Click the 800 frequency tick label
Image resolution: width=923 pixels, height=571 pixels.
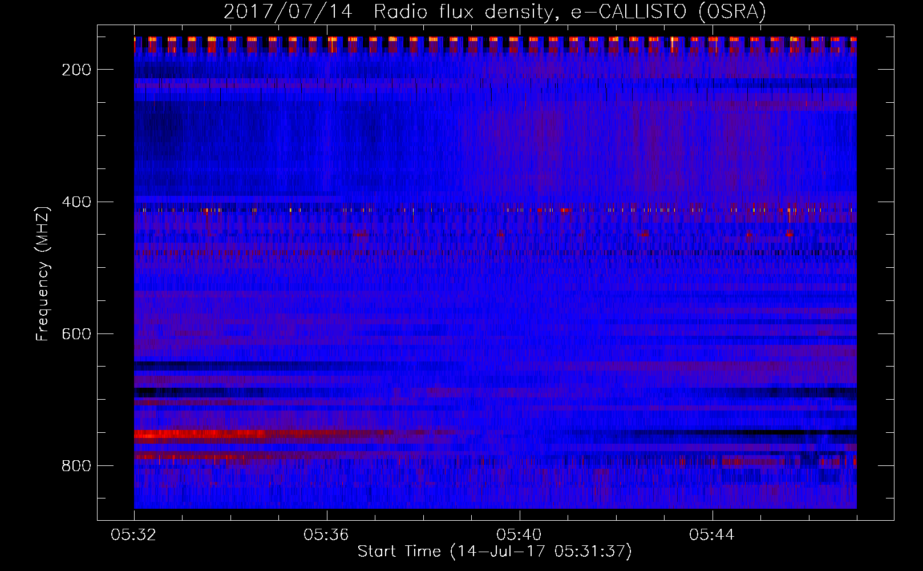click(x=76, y=466)
